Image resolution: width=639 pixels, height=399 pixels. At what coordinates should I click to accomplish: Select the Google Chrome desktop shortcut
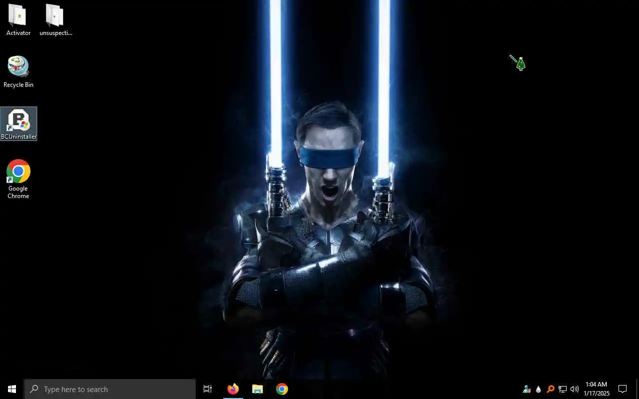pyautogui.click(x=18, y=179)
